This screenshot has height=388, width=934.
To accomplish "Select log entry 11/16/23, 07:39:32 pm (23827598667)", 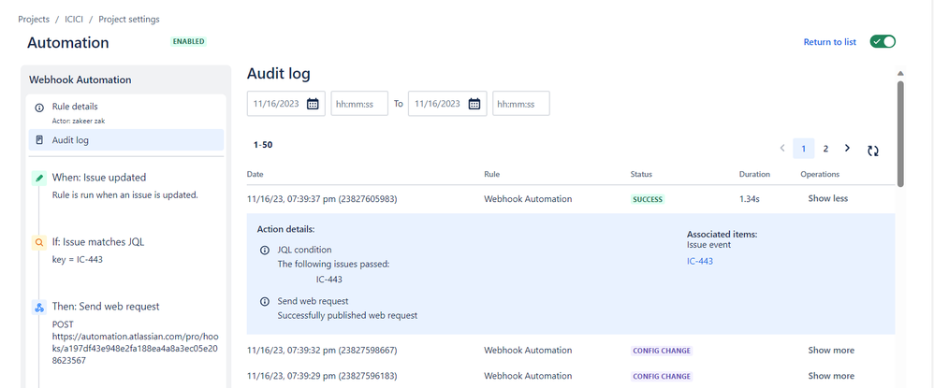I will [322, 351].
